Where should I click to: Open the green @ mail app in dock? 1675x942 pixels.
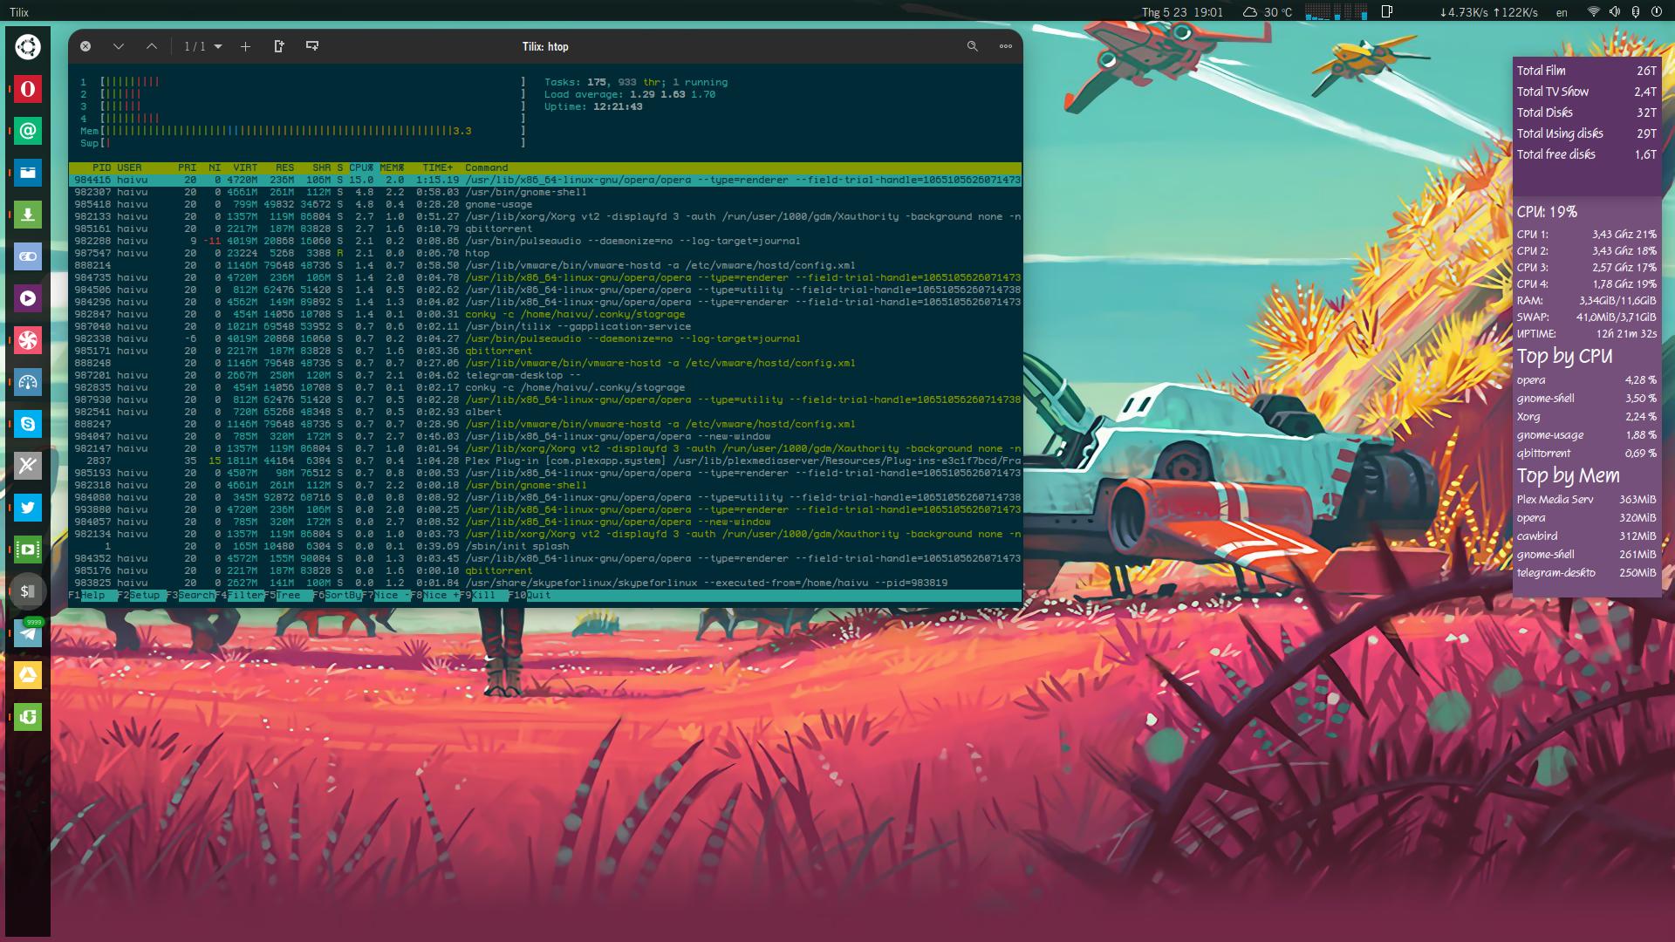tap(28, 131)
